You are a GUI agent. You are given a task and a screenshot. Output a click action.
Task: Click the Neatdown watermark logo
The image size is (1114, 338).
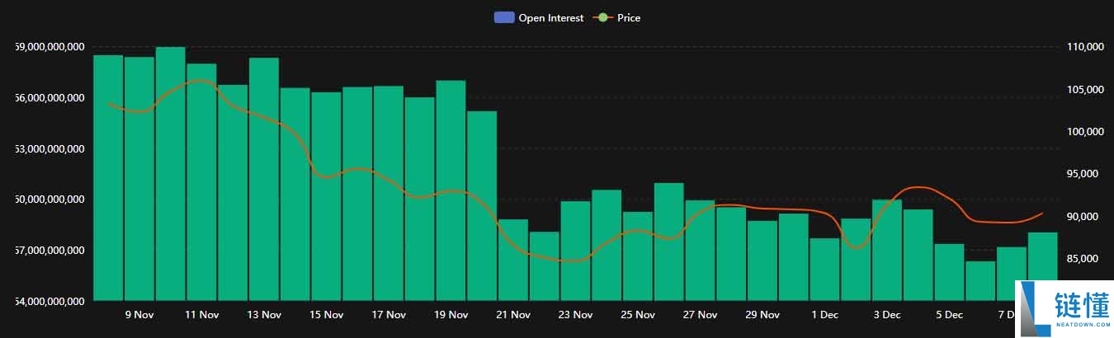click(1064, 307)
